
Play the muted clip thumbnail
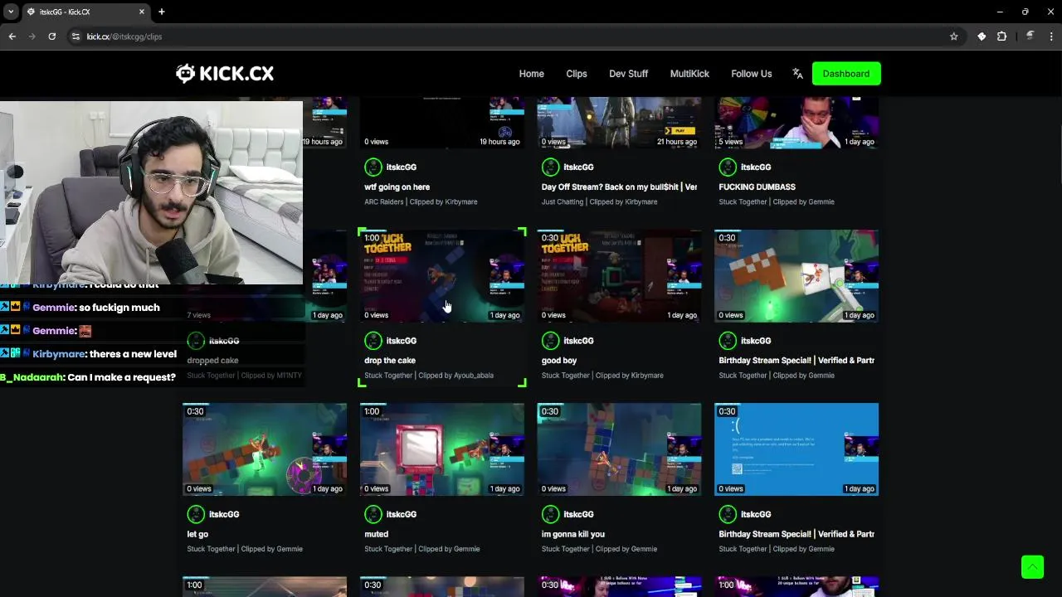tap(442, 449)
